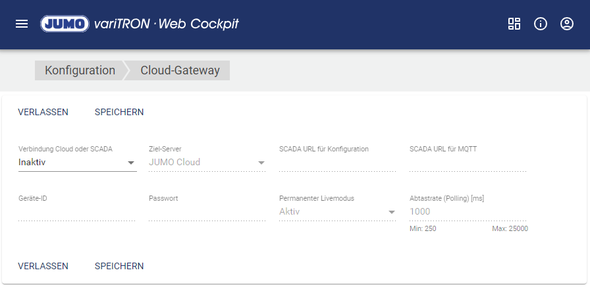The width and height of the screenshot is (590, 287).
Task: Open the hamburger navigation menu
Action: pos(22,24)
